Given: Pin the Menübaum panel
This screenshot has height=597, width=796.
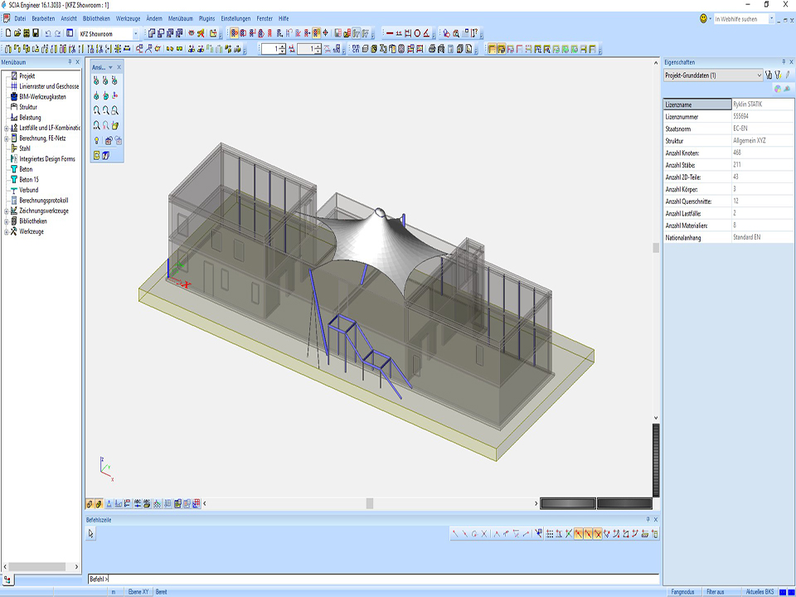Looking at the screenshot, I should click(x=70, y=62).
